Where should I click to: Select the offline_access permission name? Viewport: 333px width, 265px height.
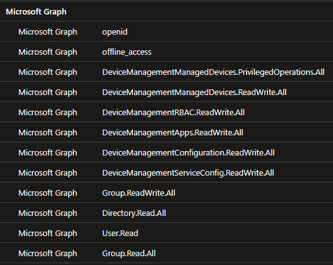[x=127, y=52]
